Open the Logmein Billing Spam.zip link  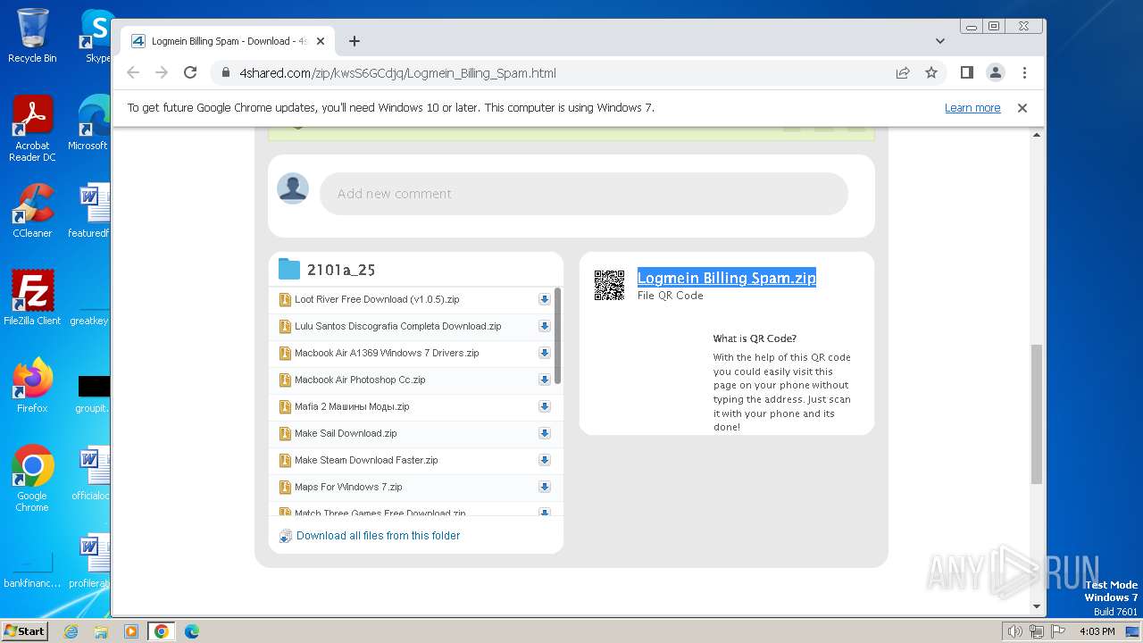coord(727,278)
